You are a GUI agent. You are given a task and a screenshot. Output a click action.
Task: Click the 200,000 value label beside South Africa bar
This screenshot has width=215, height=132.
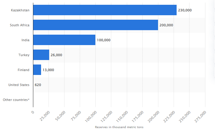(x=166, y=25)
